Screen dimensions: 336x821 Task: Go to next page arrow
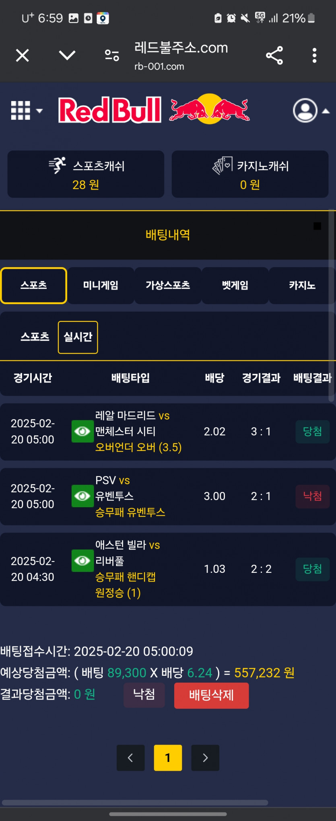[205, 758]
